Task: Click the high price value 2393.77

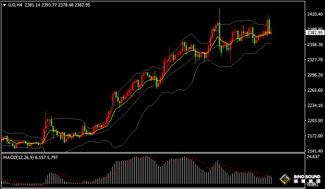Action: 49,5
